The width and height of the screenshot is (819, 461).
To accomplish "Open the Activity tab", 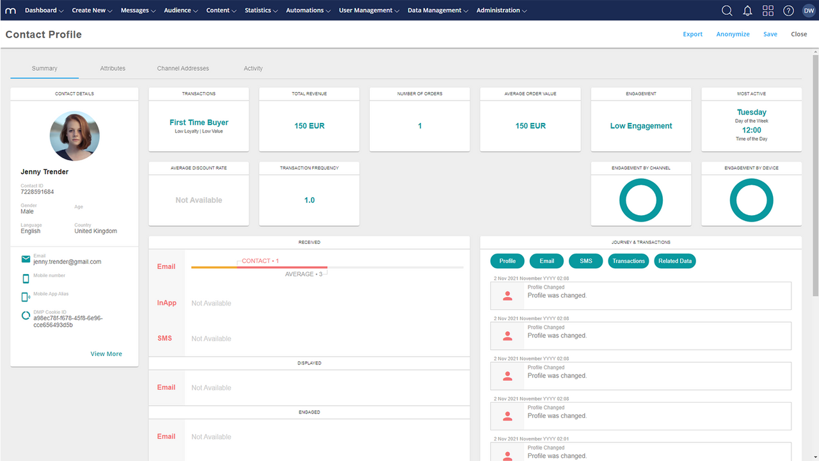I will pos(253,68).
